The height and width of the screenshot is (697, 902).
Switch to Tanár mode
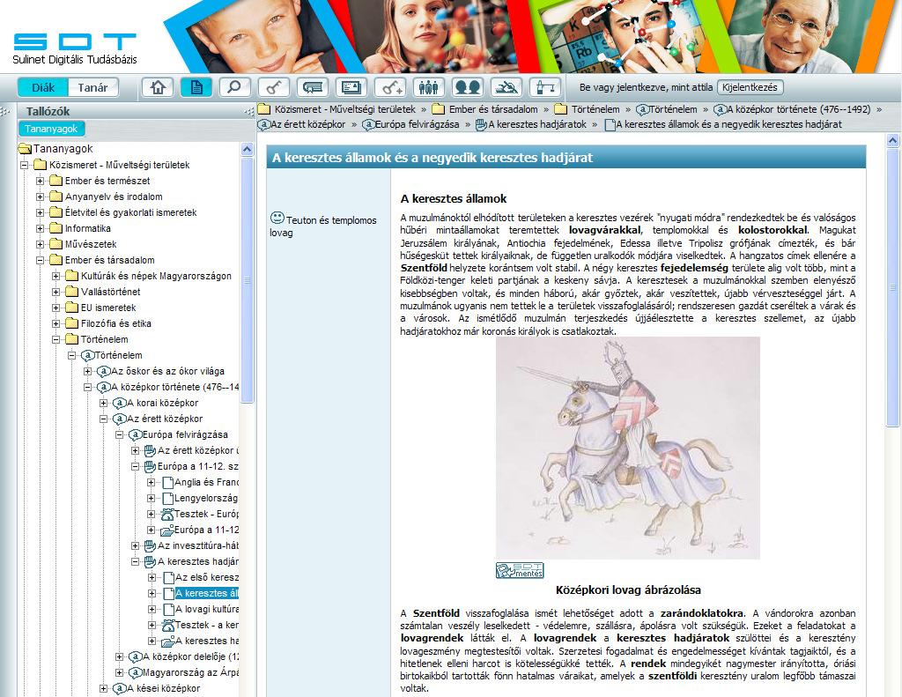pos(92,87)
